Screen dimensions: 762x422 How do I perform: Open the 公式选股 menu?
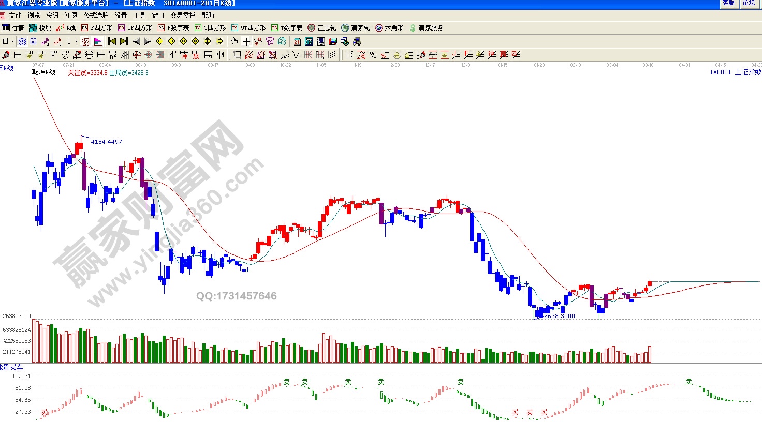coord(96,16)
